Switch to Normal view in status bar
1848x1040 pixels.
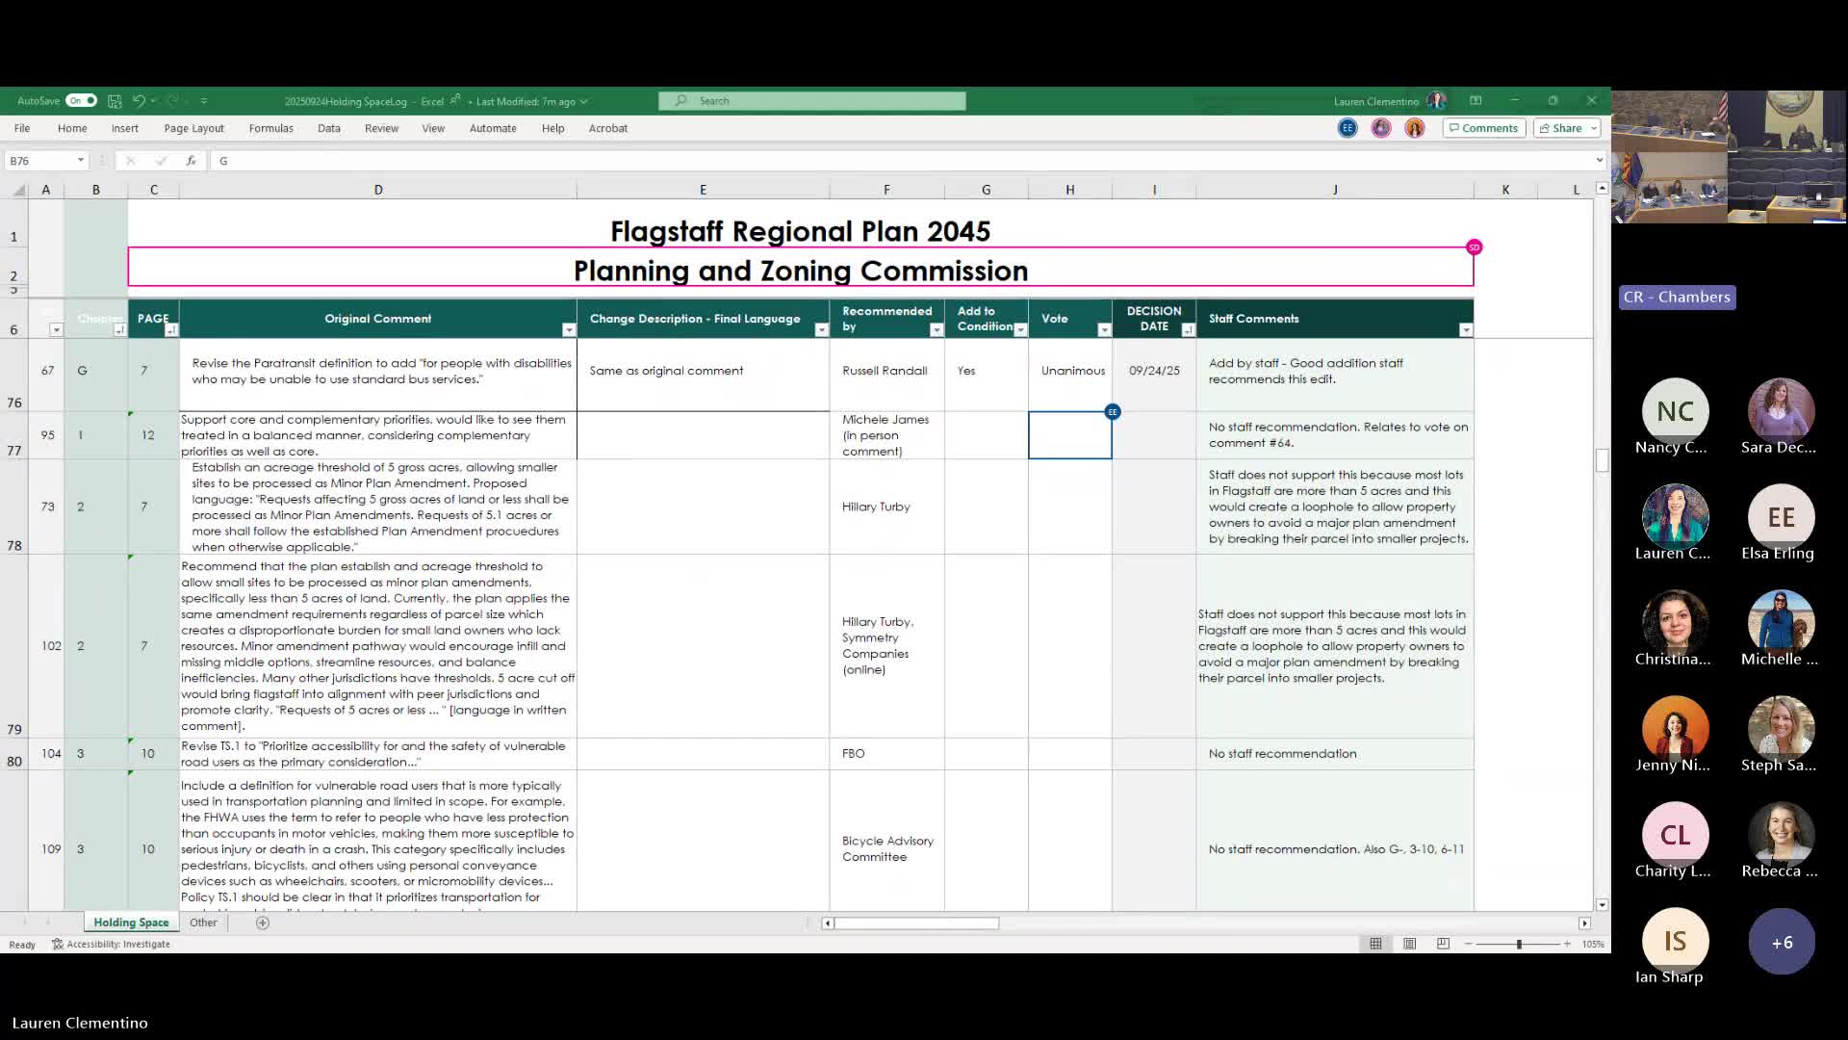1375,944
